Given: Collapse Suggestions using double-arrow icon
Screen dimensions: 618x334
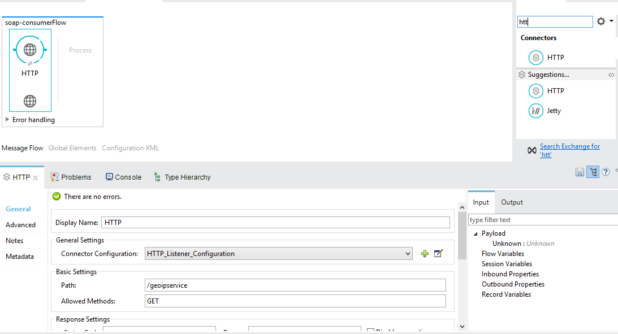Looking at the screenshot, I should pos(611,75).
